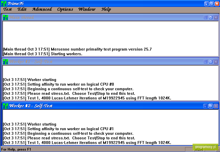220x152 pixels.
Task: Open the Help menu
Action: [106, 9]
